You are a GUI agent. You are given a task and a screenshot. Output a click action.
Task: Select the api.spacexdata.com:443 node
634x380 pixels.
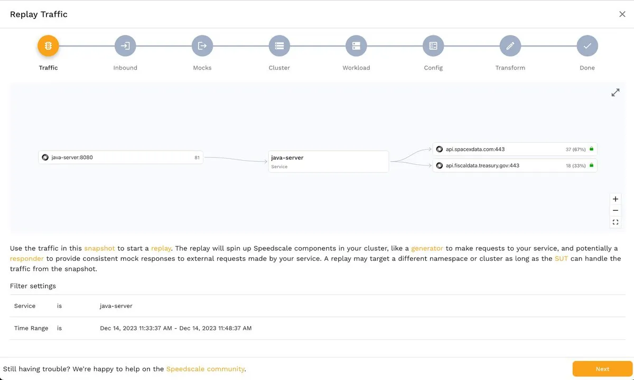pyautogui.click(x=515, y=149)
